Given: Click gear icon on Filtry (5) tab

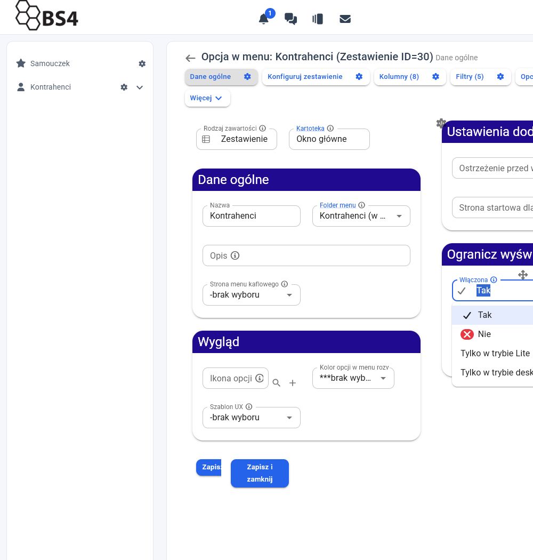Looking at the screenshot, I should click(500, 76).
